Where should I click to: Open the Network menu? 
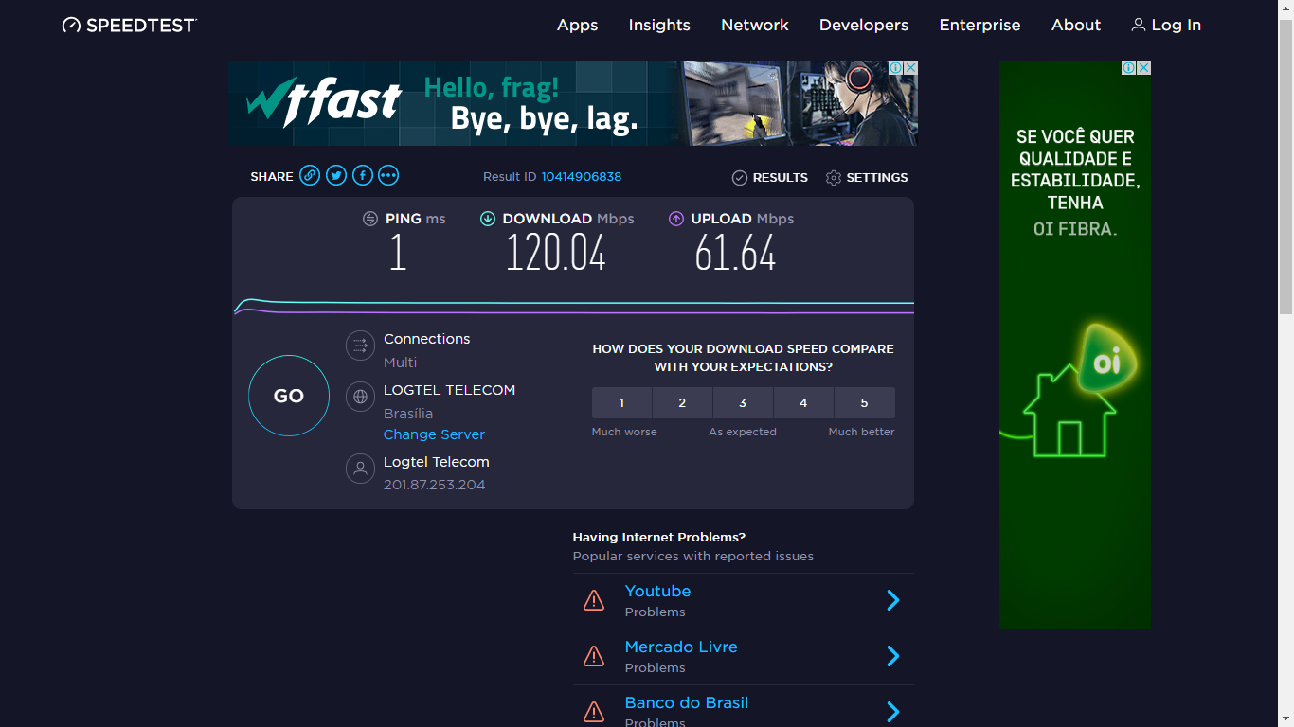pos(755,26)
